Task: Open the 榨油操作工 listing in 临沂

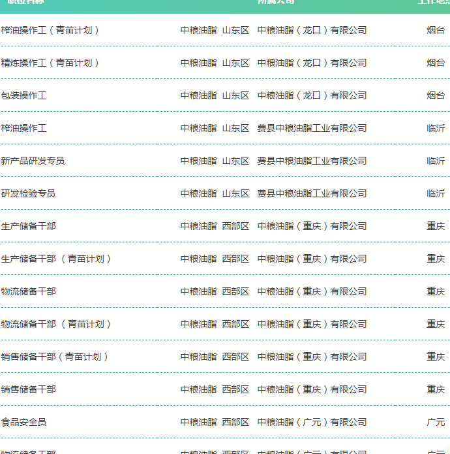Action: pos(23,128)
